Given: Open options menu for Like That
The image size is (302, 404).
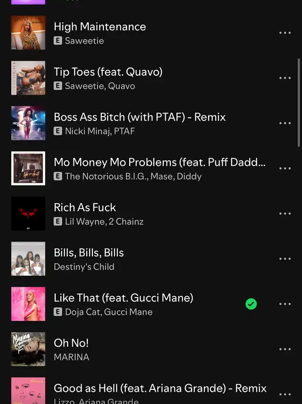Looking at the screenshot, I should pos(285,304).
